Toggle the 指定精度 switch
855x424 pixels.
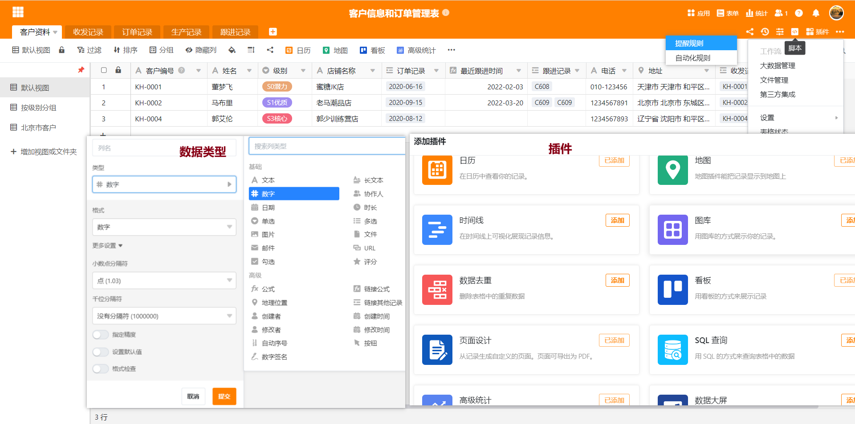tap(101, 334)
